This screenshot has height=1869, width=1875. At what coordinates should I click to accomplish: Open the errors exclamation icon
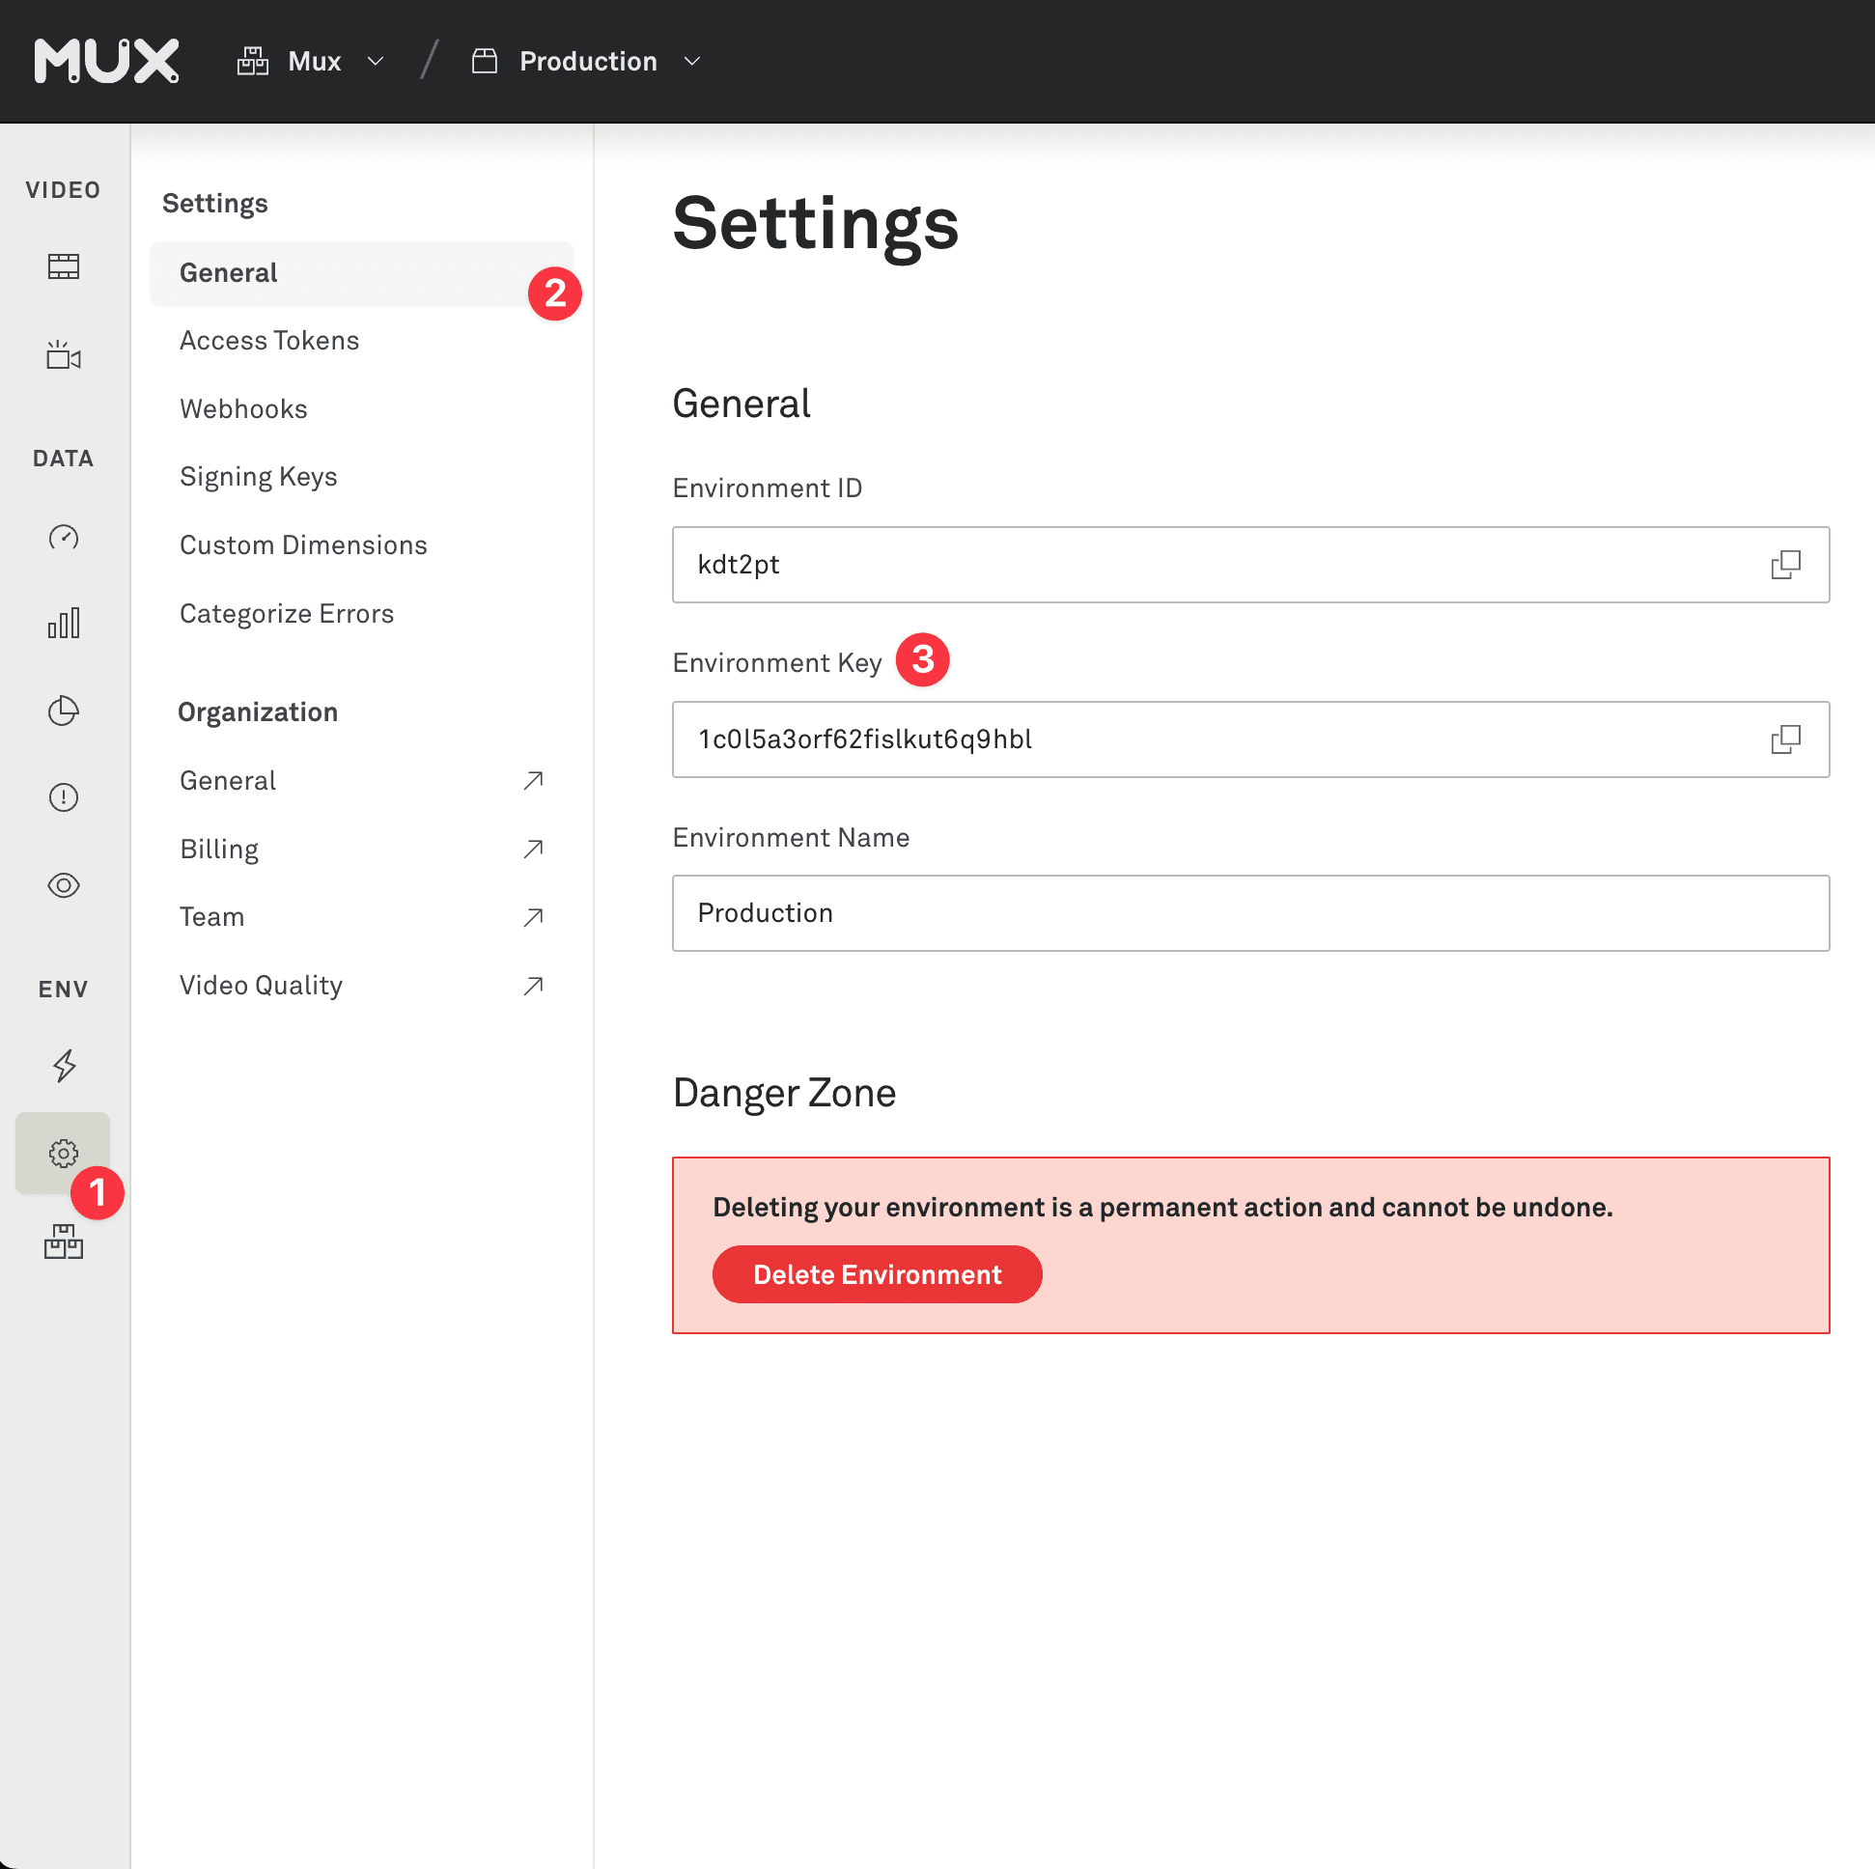click(x=63, y=797)
